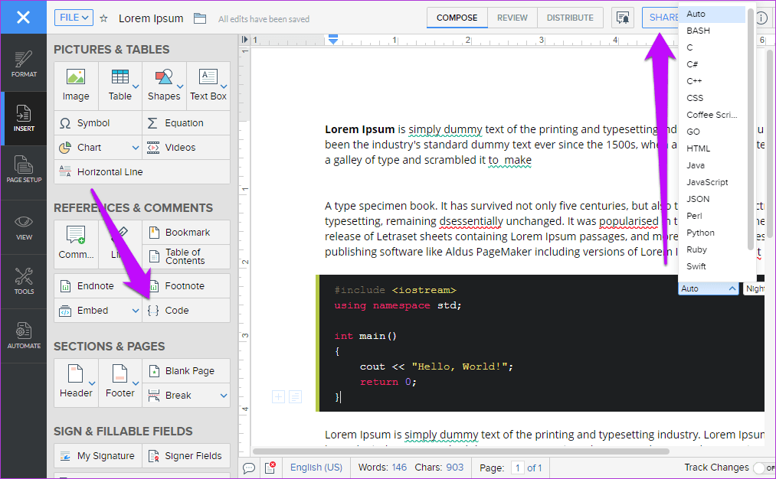This screenshot has width=776, height=479.
Task: Open the Page Setup panel
Action: (x=24, y=170)
